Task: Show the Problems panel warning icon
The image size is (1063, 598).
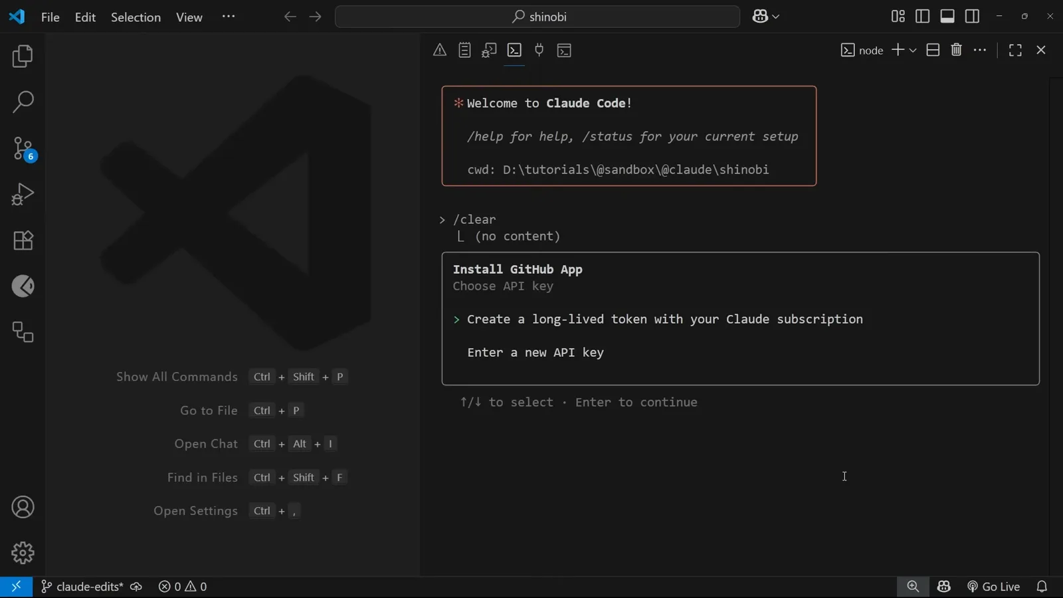Action: coord(440,50)
